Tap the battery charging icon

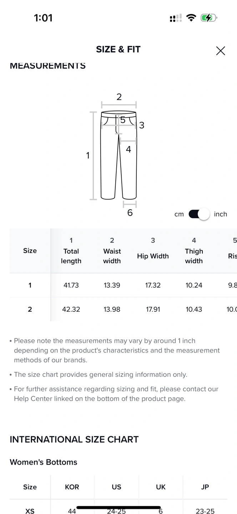pyautogui.click(x=208, y=18)
